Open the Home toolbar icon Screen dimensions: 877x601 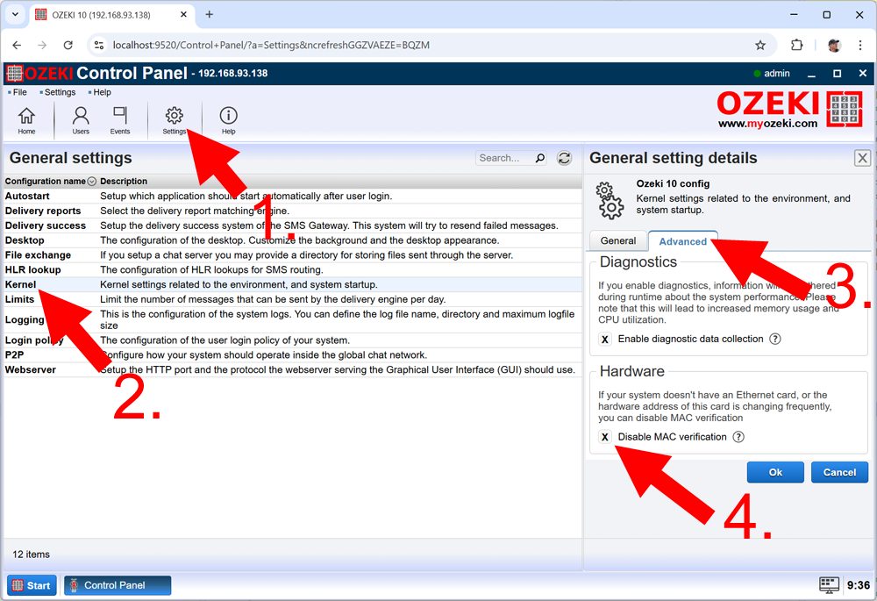click(26, 120)
